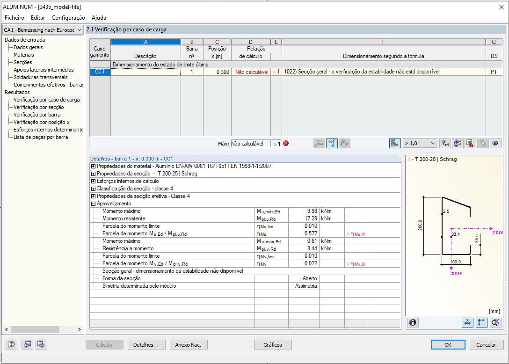Click the result diagrams color icon
509x364 pixels.
(x=458, y=143)
